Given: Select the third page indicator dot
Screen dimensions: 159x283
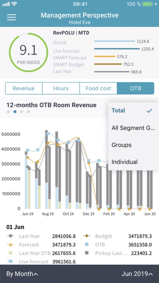Looking at the screenshot, I should 22,112.
